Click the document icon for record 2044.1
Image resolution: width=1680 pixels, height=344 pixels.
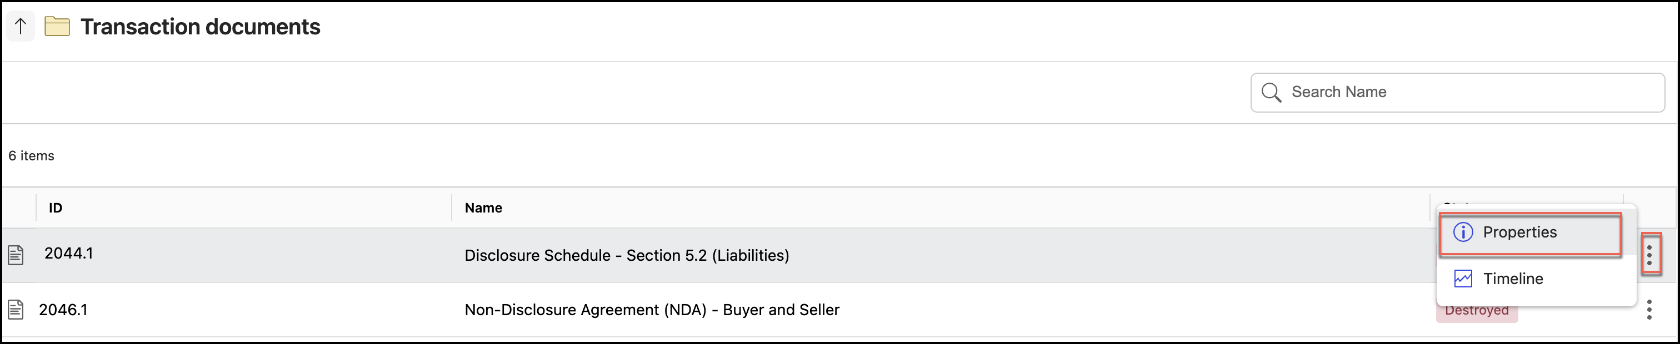16,255
